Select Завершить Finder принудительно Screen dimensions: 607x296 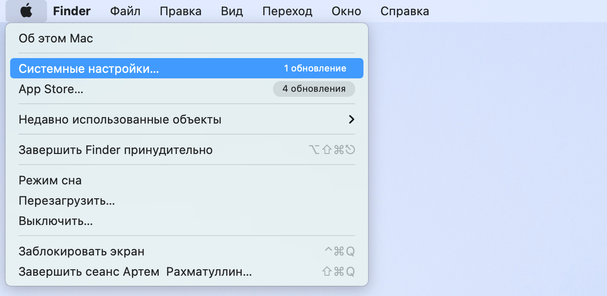click(115, 150)
